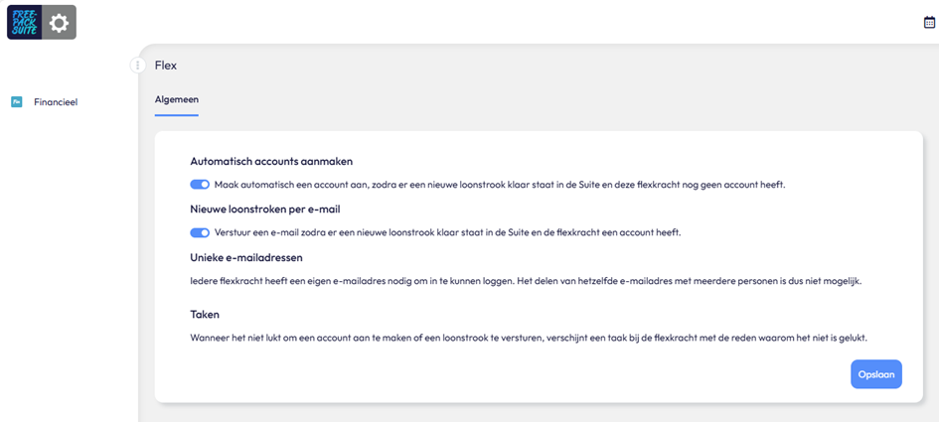Click the 'Taken' section heading

(x=205, y=313)
